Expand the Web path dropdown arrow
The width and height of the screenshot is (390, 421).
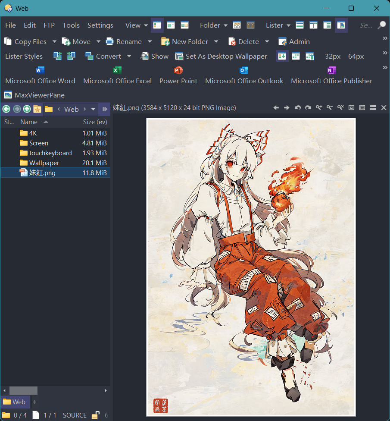(x=93, y=109)
